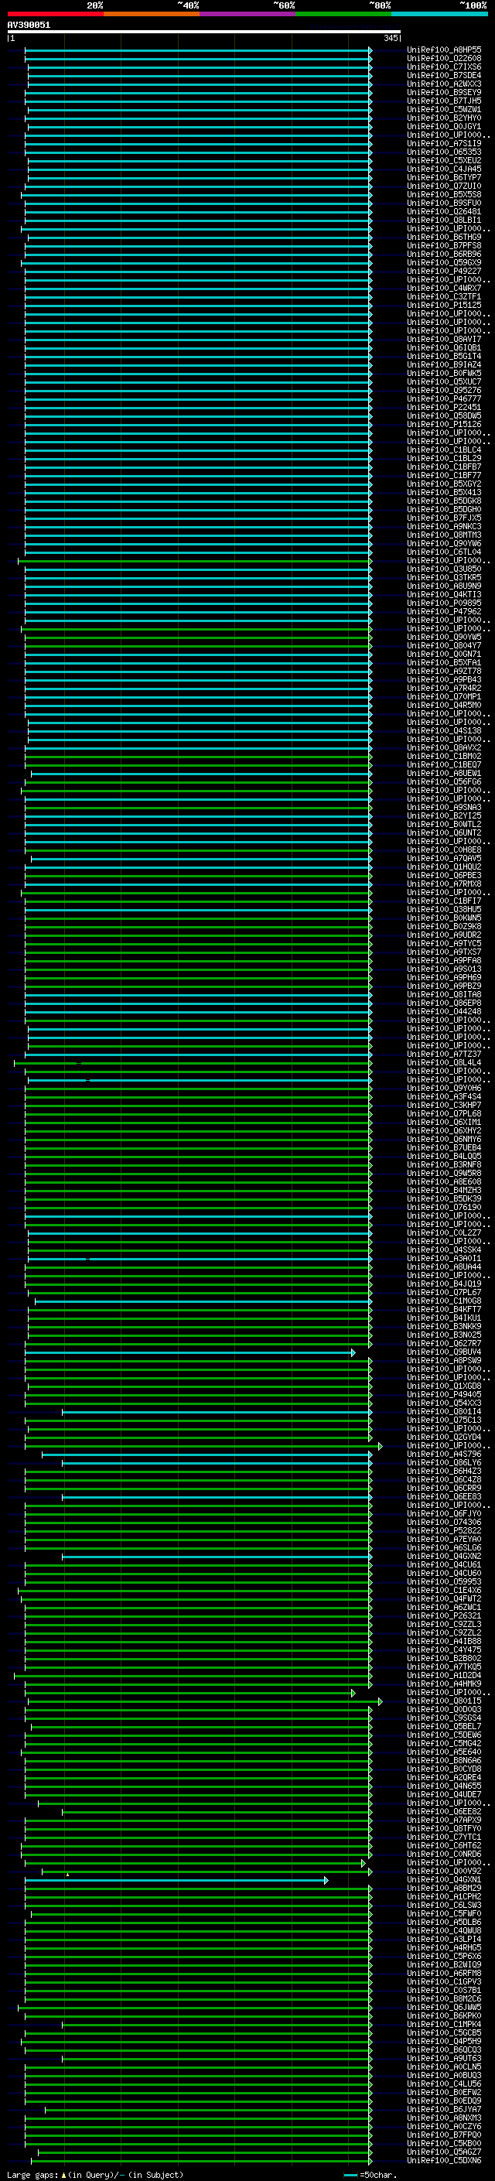Open the UniRef100_Q26481 hit label
495x2181 pixels.
click(443, 212)
